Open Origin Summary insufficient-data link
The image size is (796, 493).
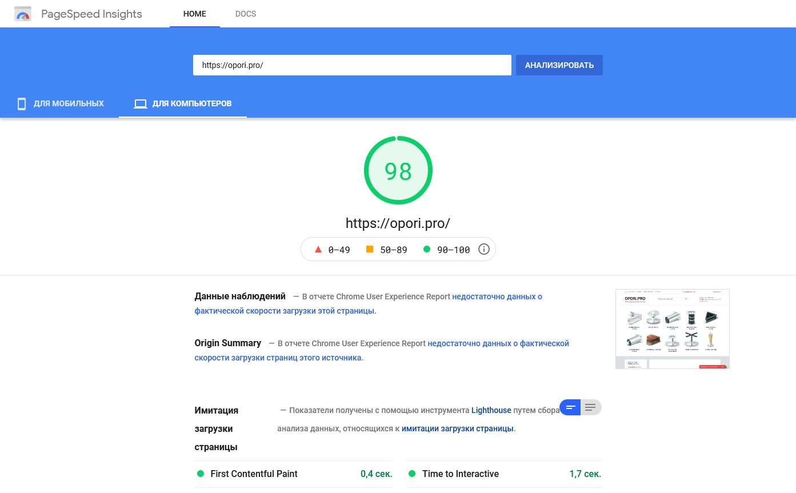click(x=382, y=351)
